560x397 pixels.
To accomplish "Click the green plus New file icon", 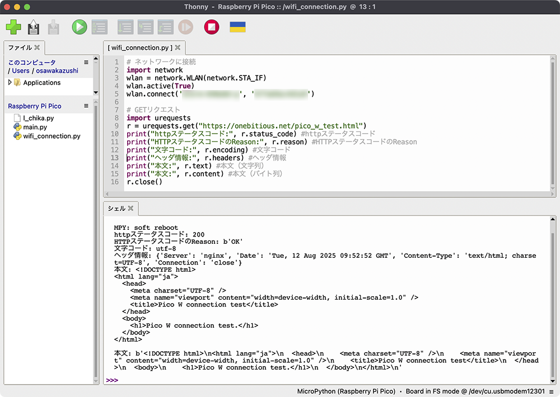I will pos(13,27).
